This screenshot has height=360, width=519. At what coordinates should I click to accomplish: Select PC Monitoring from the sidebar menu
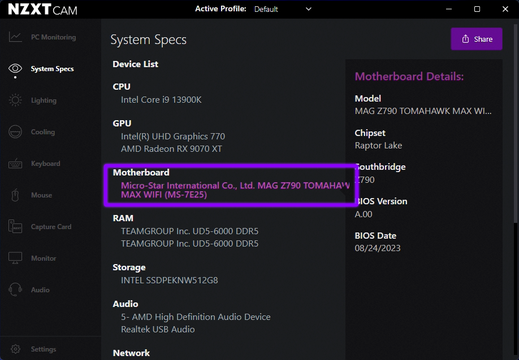point(51,36)
